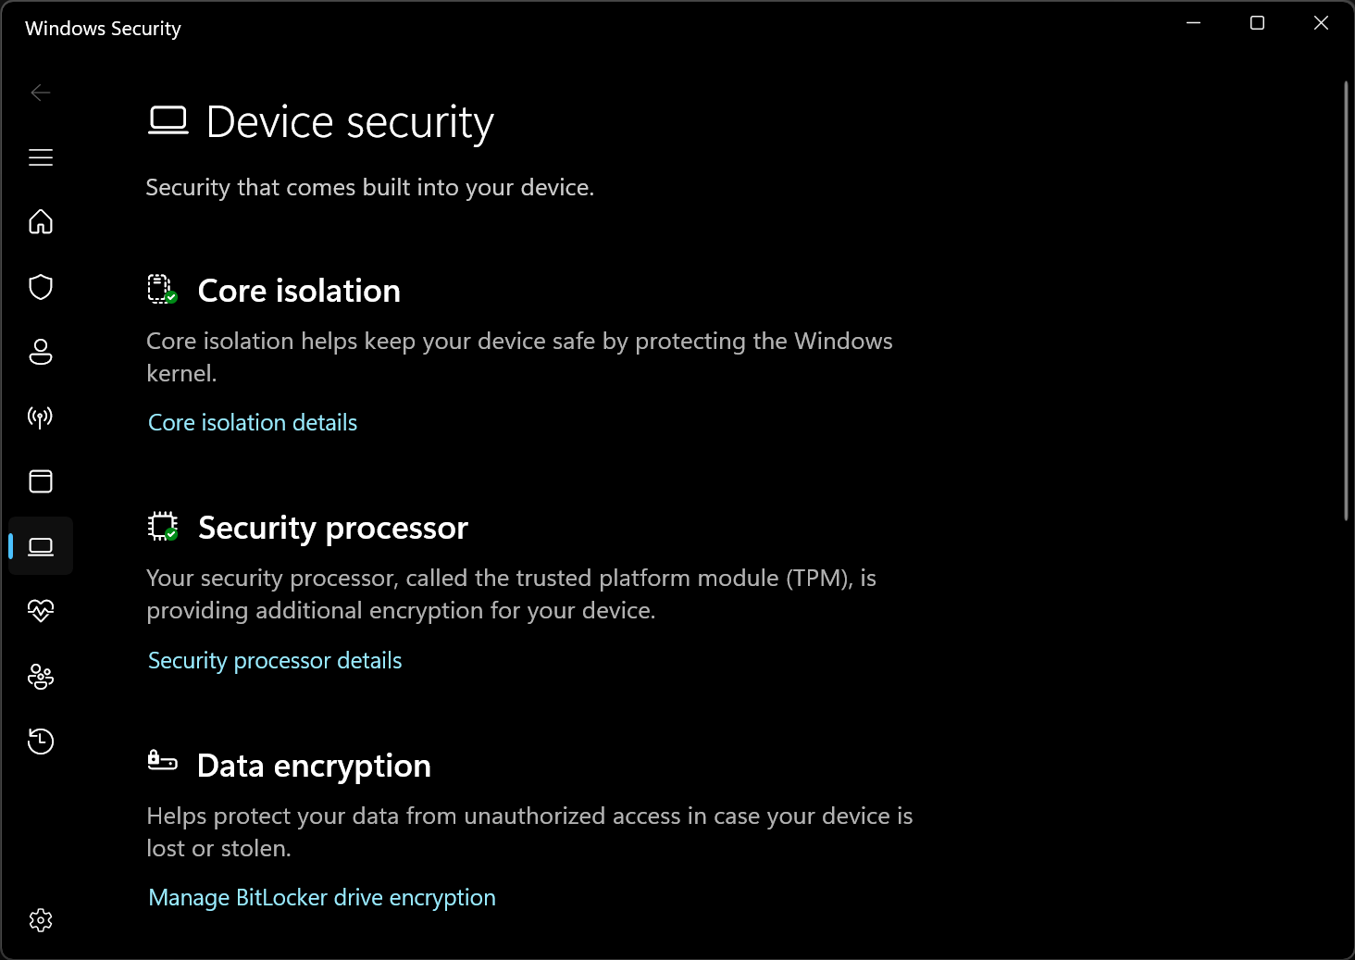Open Settings gear in sidebar
The height and width of the screenshot is (960, 1355).
(x=41, y=920)
